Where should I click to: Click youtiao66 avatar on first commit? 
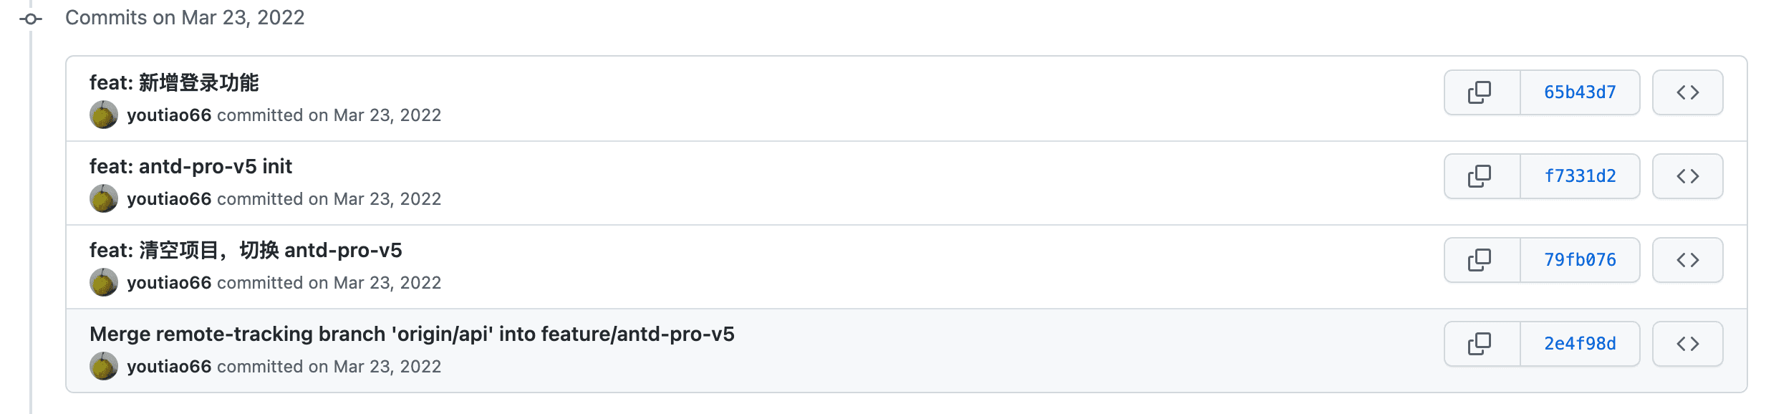pyautogui.click(x=104, y=115)
